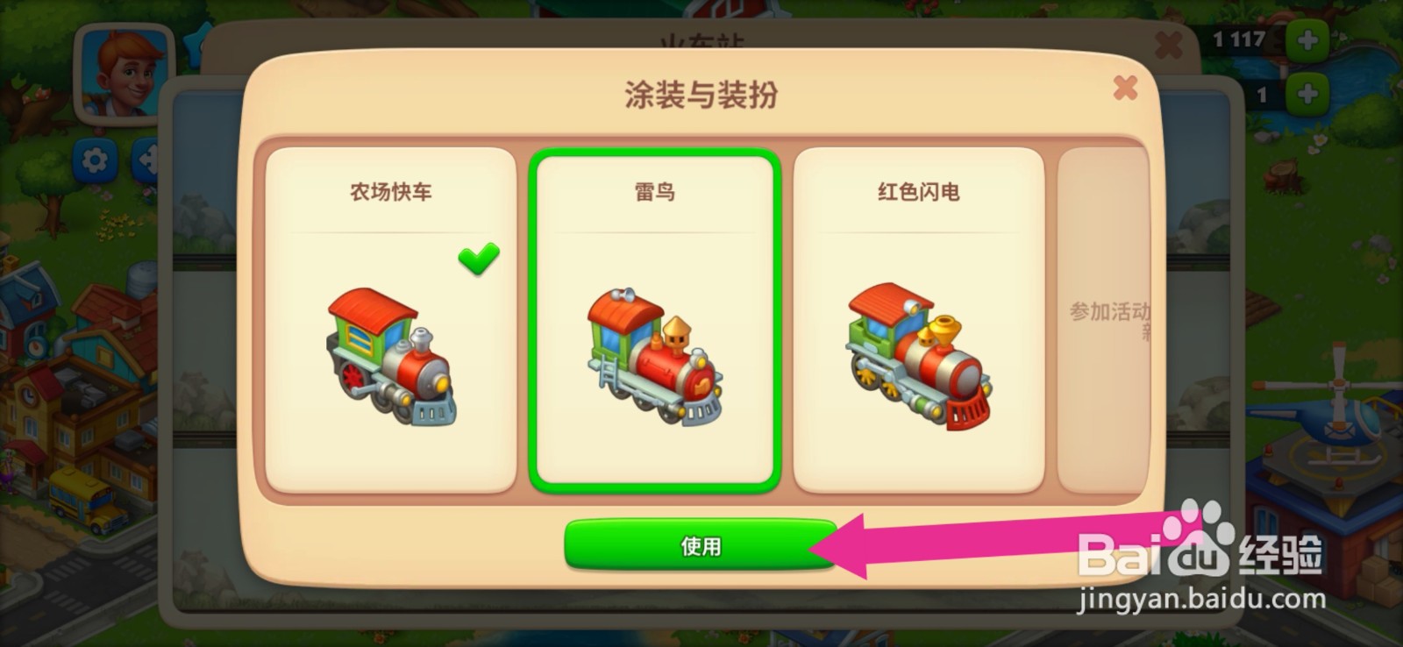Click the 农场快车 title label

coord(391,191)
